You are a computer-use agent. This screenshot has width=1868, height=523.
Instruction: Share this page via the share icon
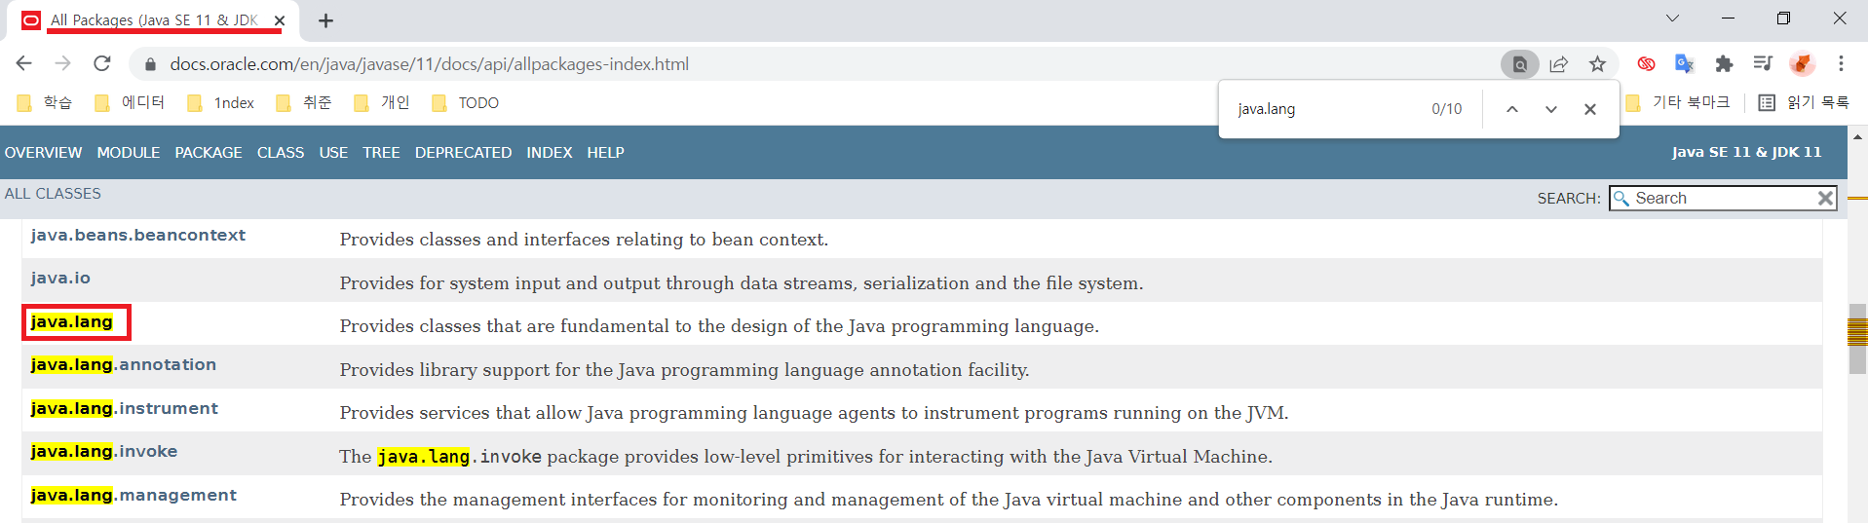(x=1559, y=64)
